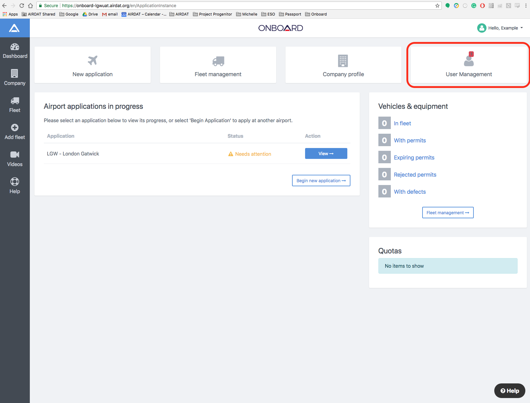530x403 pixels.
Task: Click the Needs attention status
Action: tap(250, 154)
